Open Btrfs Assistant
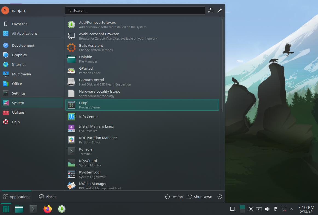This screenshot has width=318, height=215. 142,48
